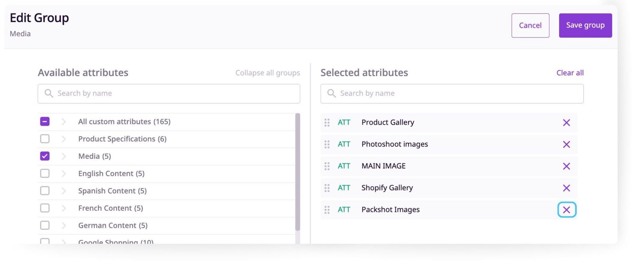
Task: Select the MAIN IMAGE attribute name
Action: [x=384, y=166]
